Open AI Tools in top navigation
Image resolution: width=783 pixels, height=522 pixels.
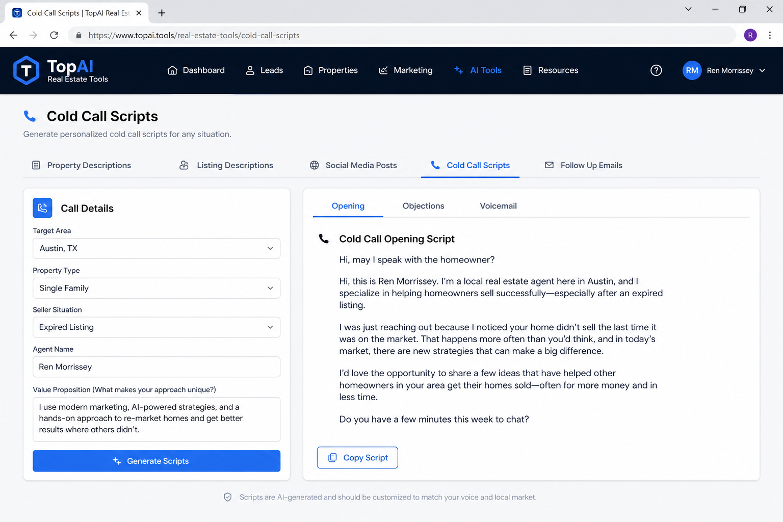click(478, 70)
